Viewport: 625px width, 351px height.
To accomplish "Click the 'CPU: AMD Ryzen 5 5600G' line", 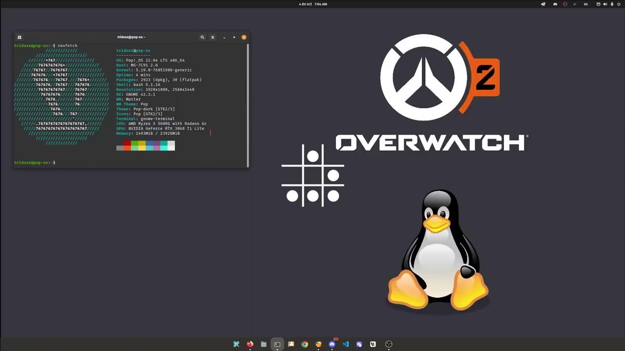I will click(161, 124).
